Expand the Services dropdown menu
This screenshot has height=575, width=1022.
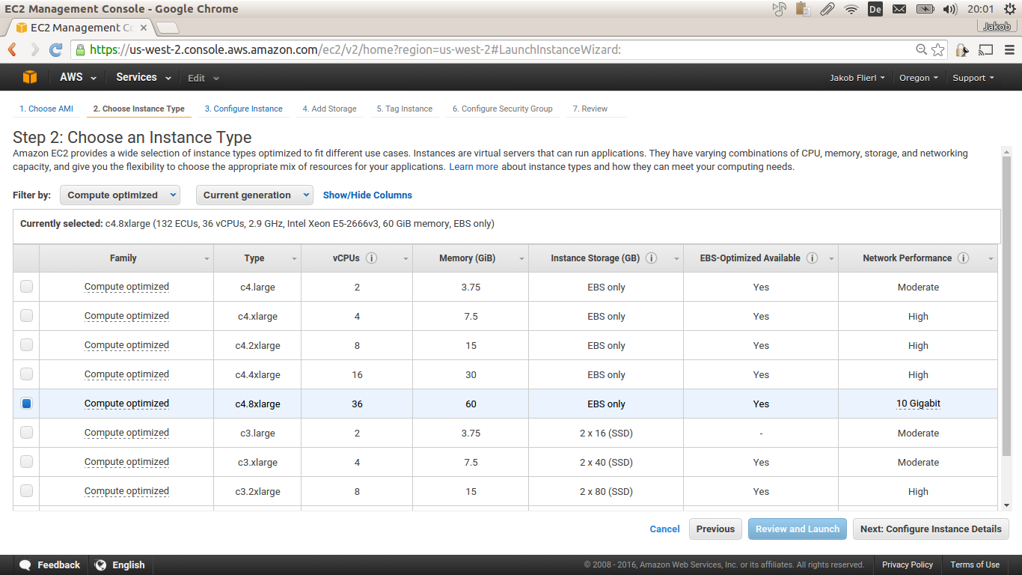(x=144, y=77)
